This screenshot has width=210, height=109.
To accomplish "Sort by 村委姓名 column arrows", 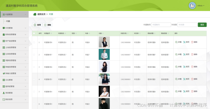I will (65, 33).
